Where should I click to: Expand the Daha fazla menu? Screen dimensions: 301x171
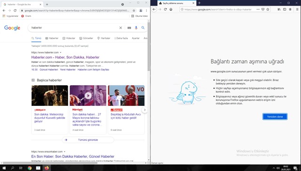click(121, 38)
